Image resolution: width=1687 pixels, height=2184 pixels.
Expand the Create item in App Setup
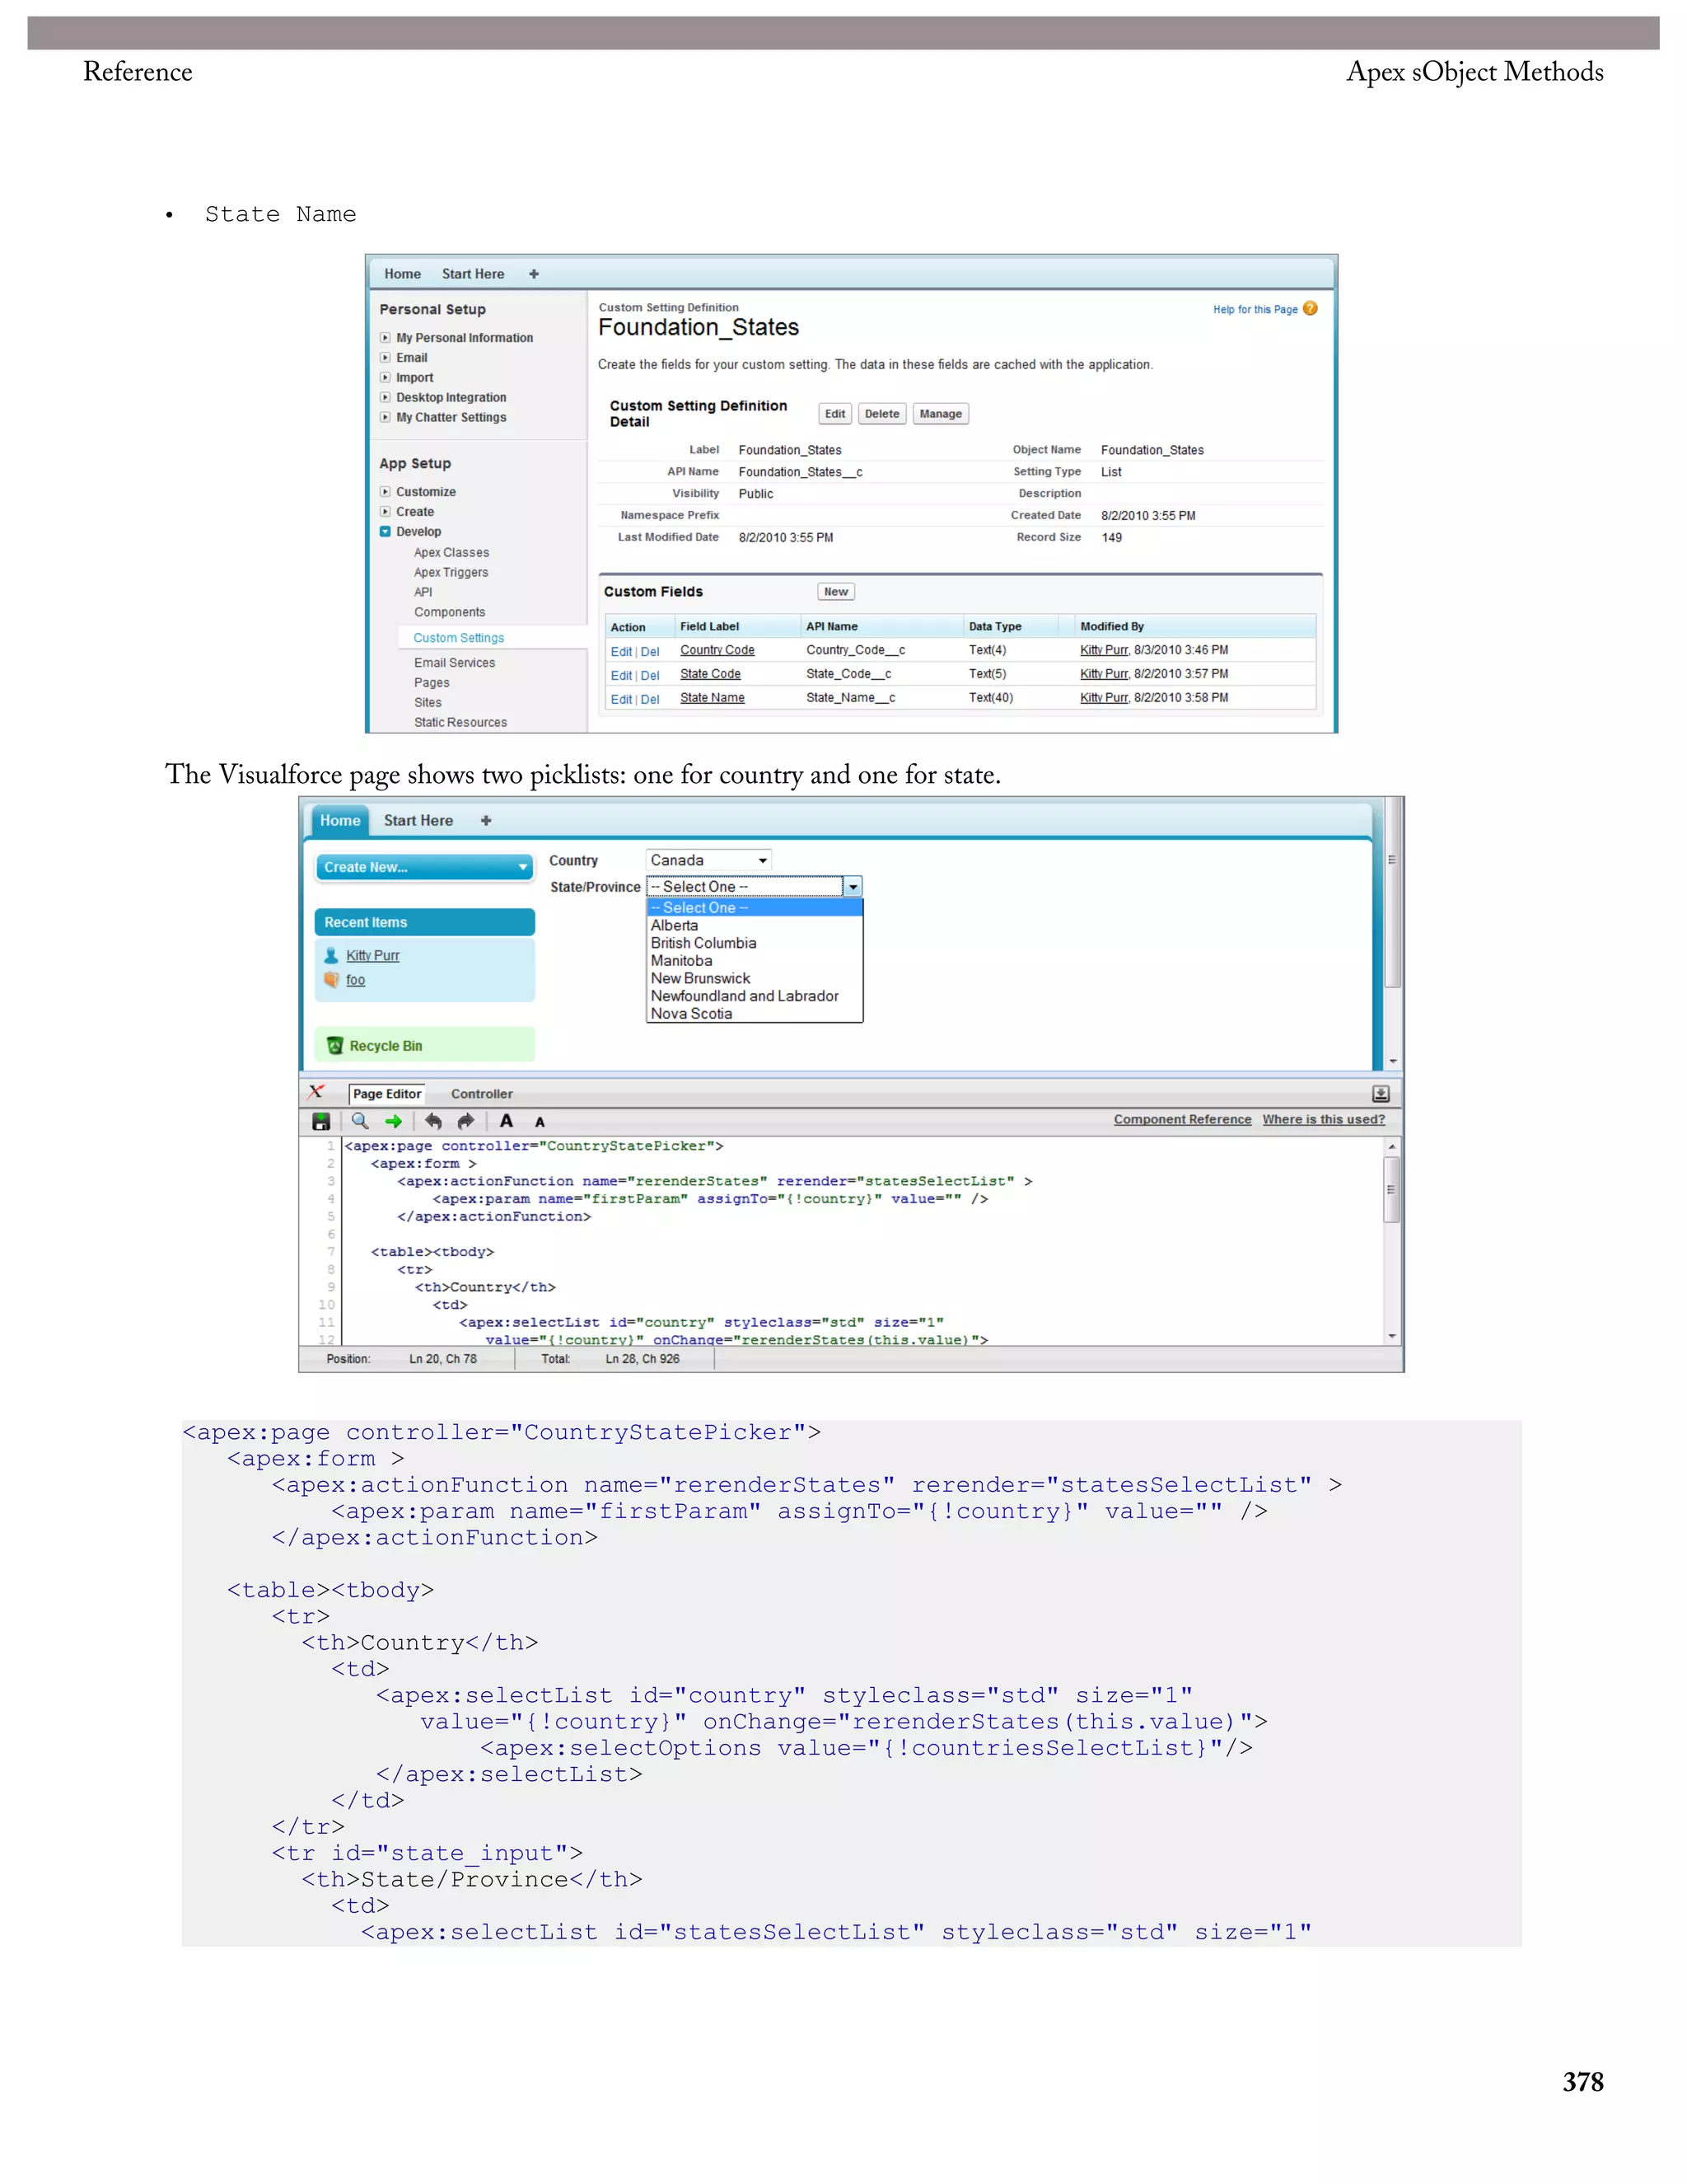tap(385, 511)
